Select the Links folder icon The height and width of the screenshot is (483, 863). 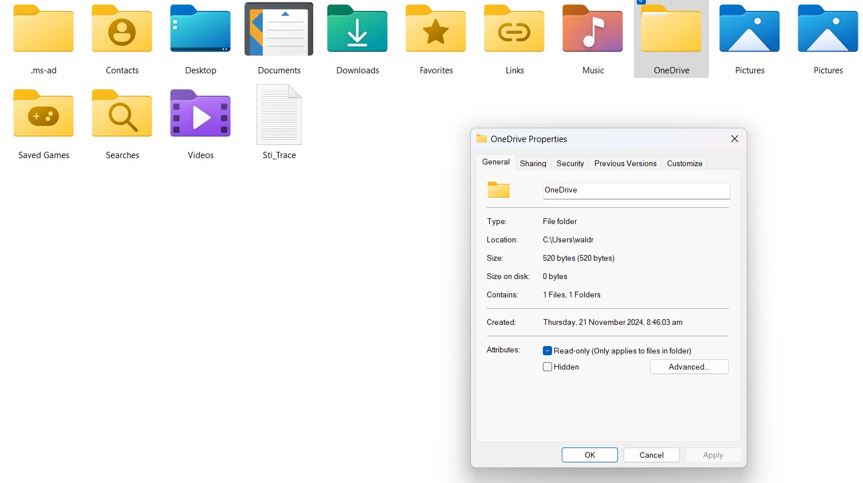tap(514, 29)
